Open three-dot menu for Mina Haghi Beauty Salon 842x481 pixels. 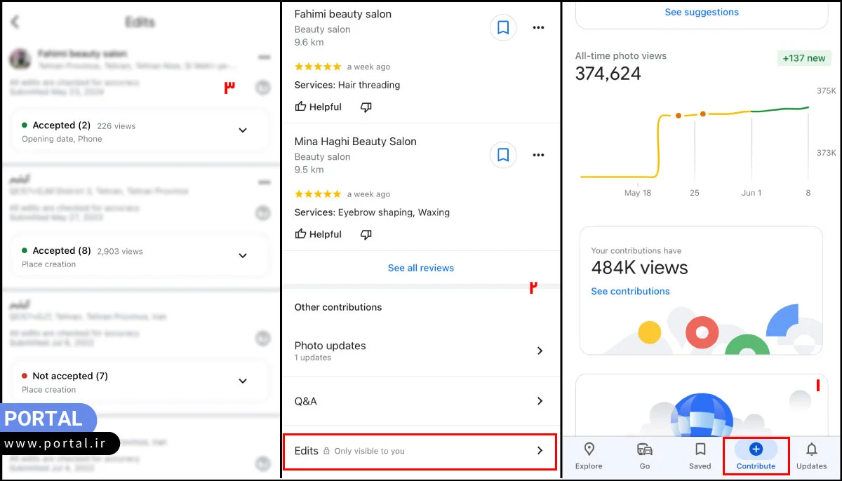pyautogui.click(x=538, y=155)
